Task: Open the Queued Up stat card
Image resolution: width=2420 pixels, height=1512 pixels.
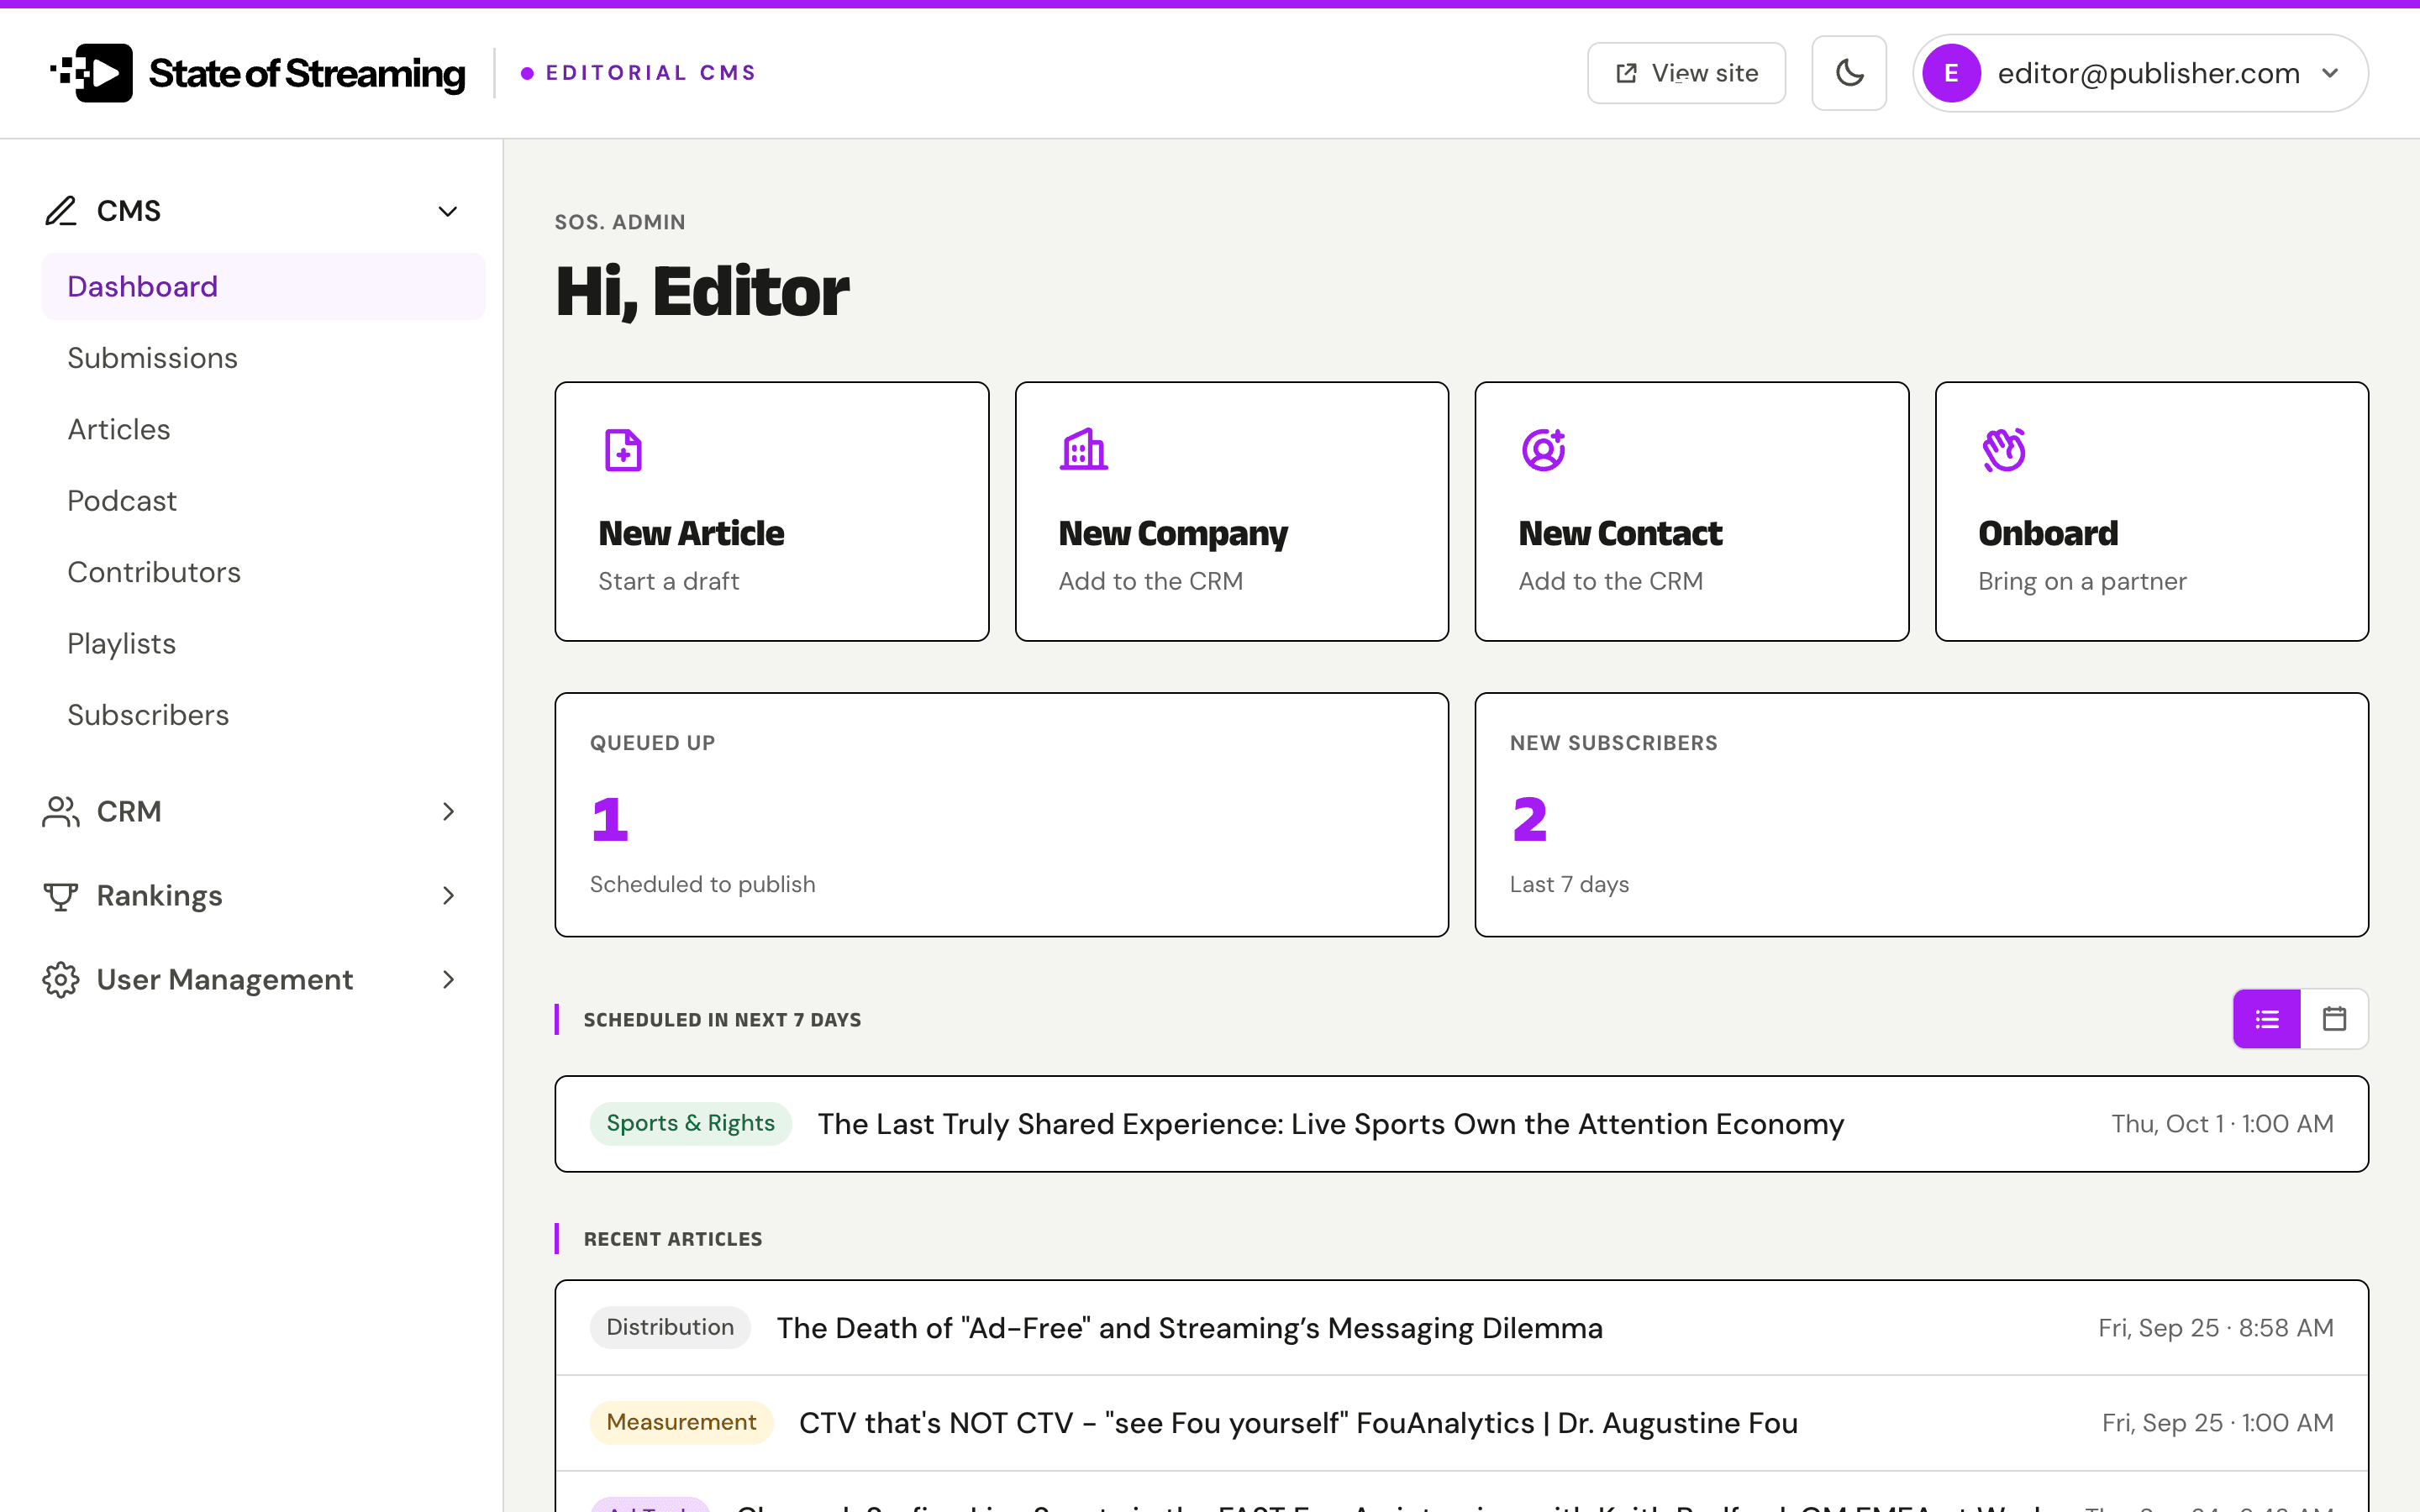Action: coord(1002,815)
